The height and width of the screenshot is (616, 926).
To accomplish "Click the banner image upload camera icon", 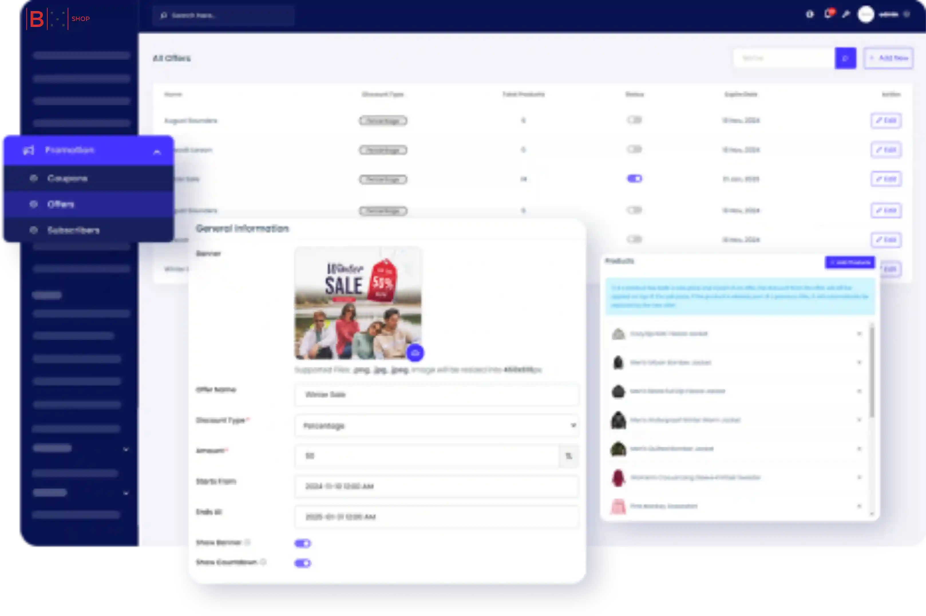I will coord(415,352).
